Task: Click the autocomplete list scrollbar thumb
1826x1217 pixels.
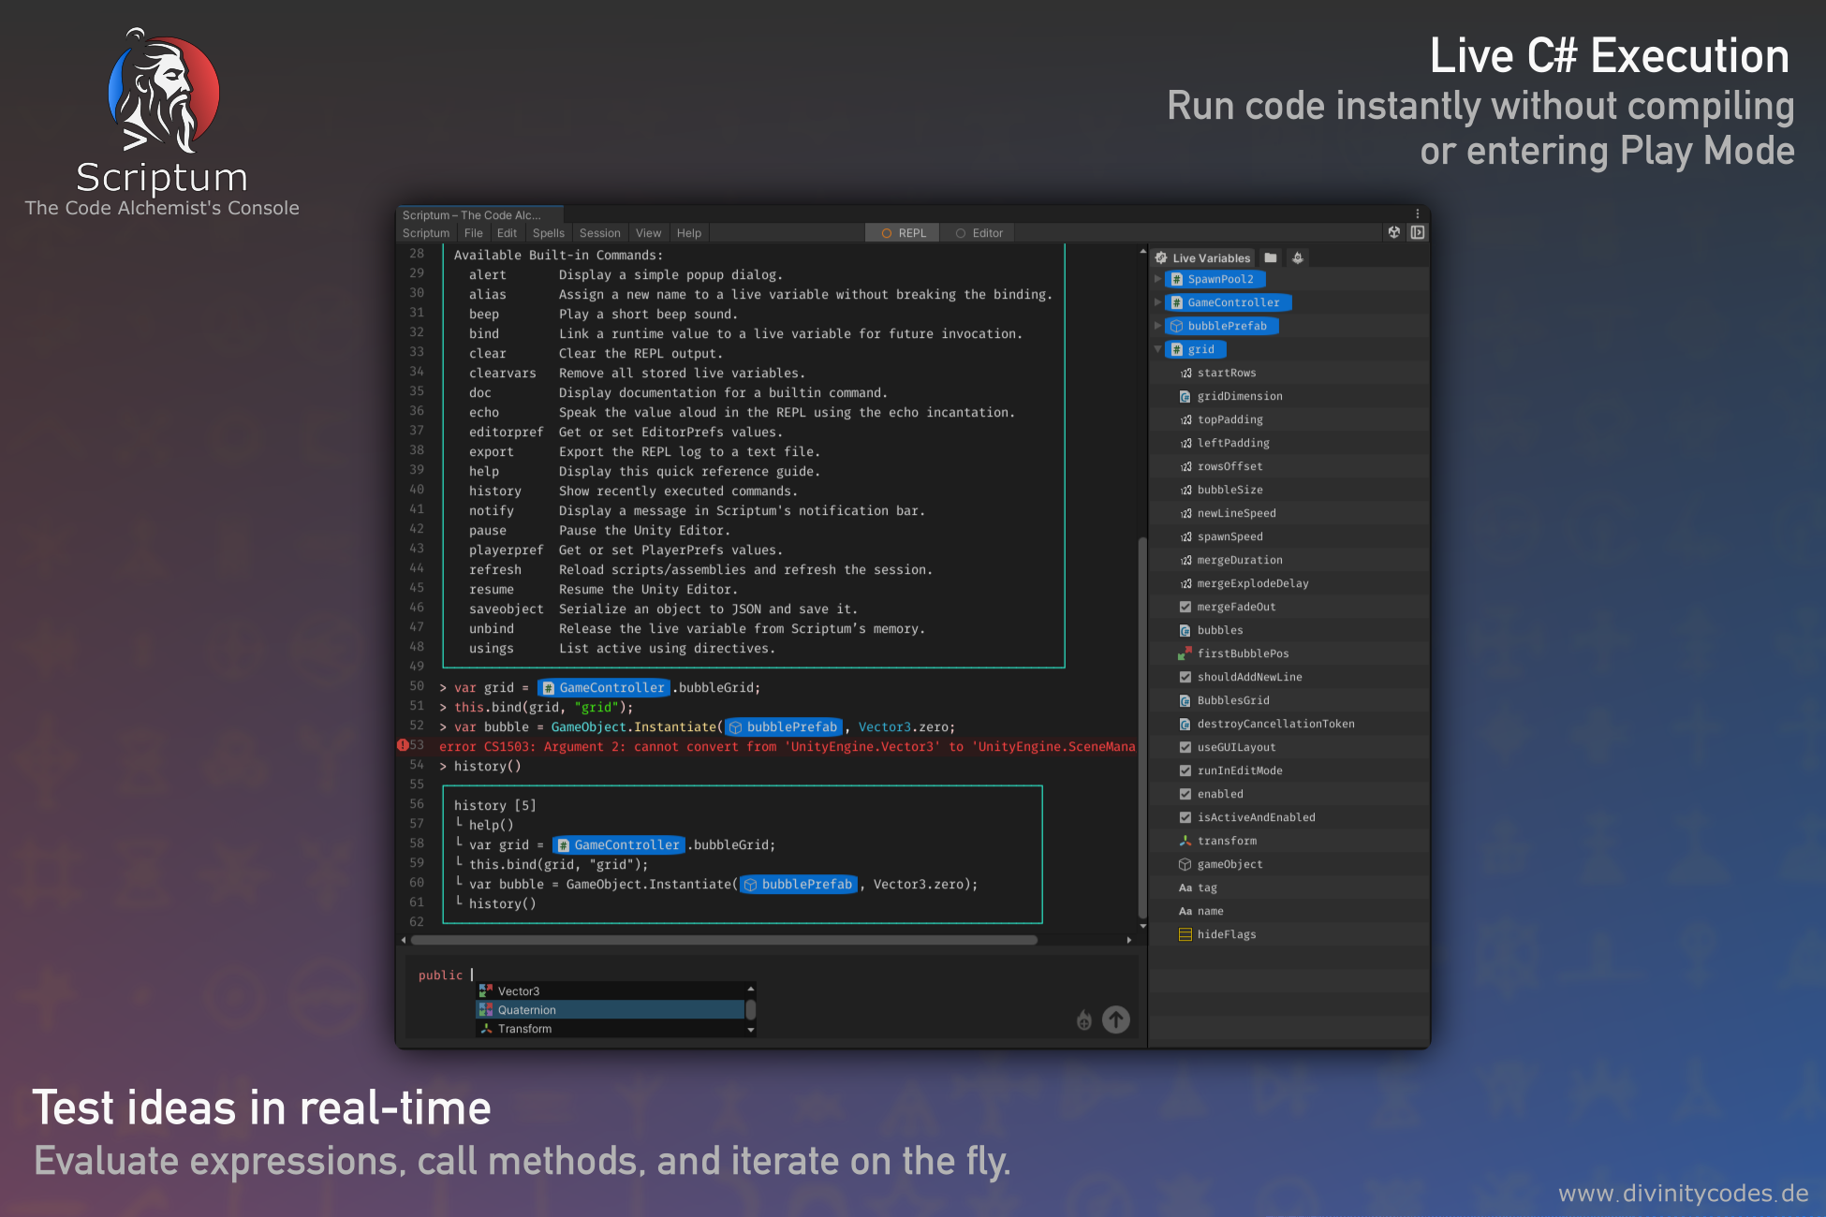Action: tap(750, 1009)
